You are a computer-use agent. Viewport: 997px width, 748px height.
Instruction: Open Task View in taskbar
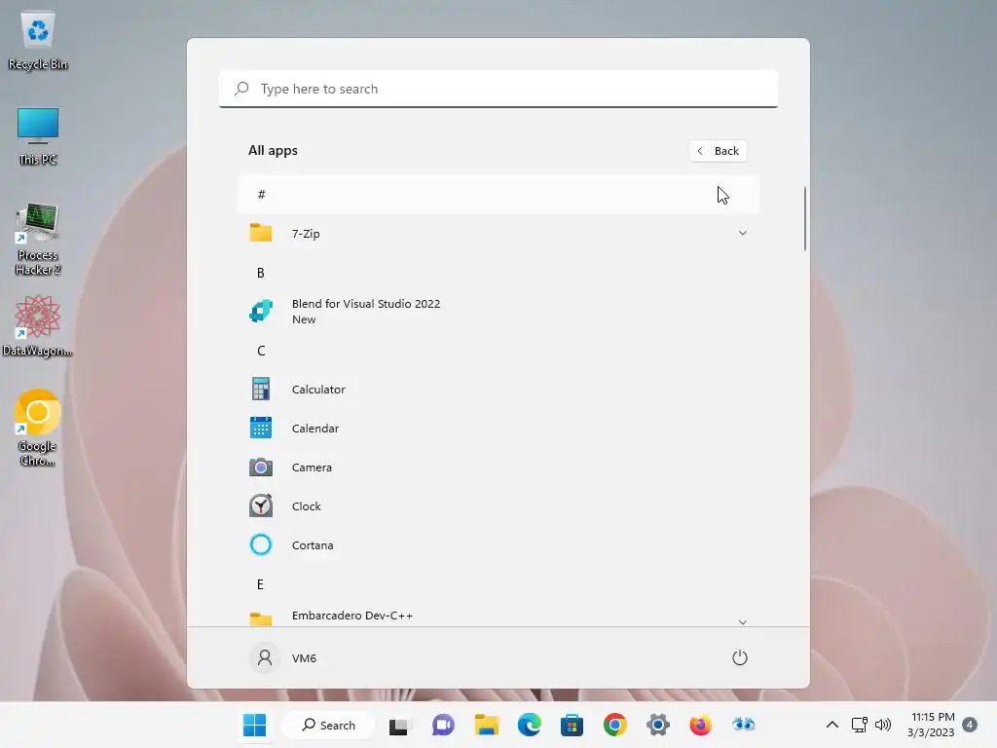[x=398, y=725]
